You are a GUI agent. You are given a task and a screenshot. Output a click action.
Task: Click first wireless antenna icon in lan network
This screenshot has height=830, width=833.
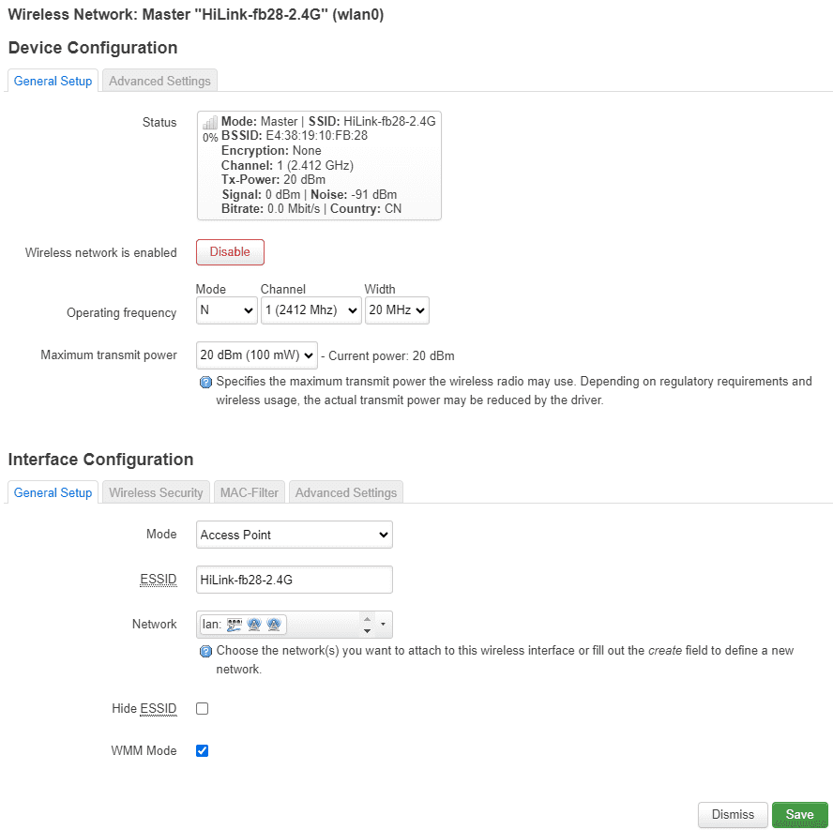[x=254, y=625]
